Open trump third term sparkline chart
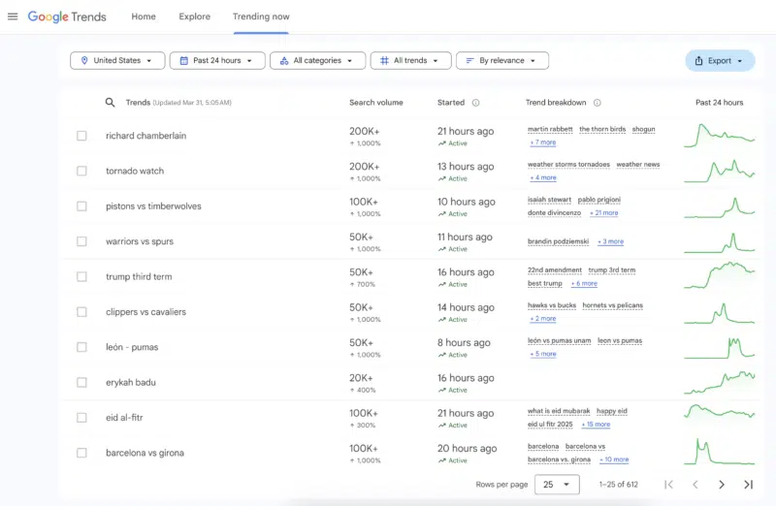The width and height of the screenshot is (776, 506). pyautogui.click(x=720, y=276)
